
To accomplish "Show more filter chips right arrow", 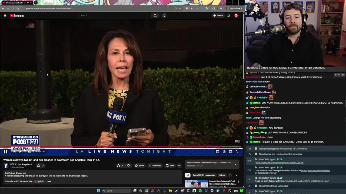I will pos(236,175).
